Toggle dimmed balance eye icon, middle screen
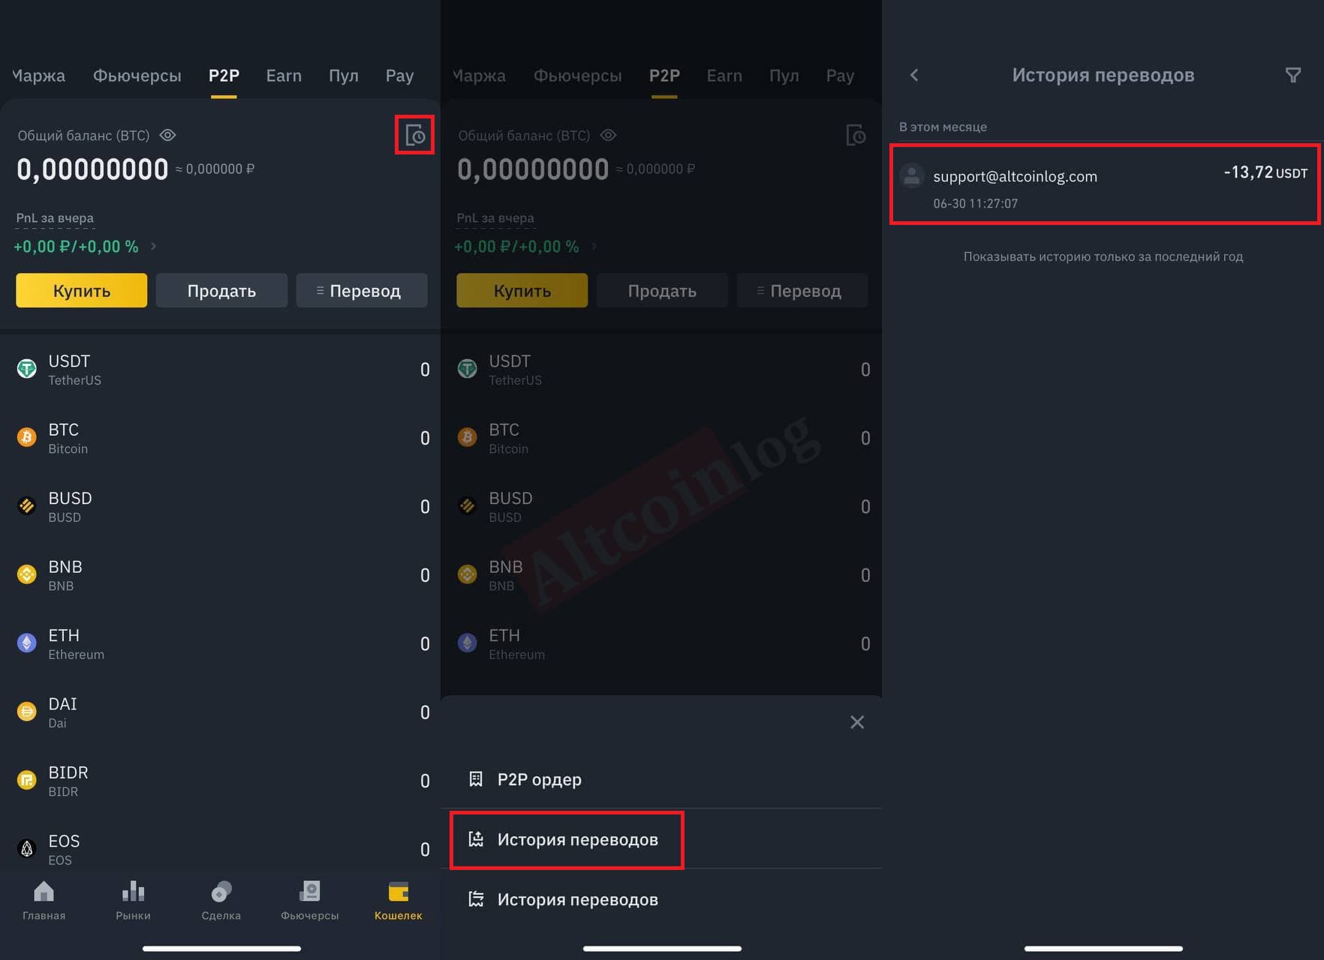The width and height of the screenshot is (1324, 960). 609,135
